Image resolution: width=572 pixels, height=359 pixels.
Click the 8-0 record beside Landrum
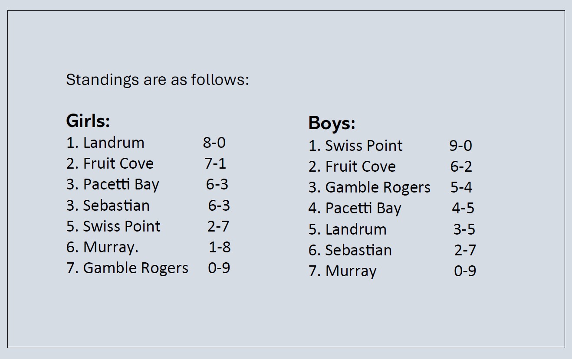tap(214, 143)
